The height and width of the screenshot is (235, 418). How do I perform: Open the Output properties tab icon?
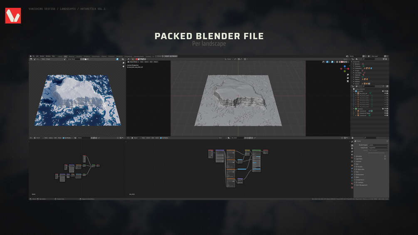(352, 148)
